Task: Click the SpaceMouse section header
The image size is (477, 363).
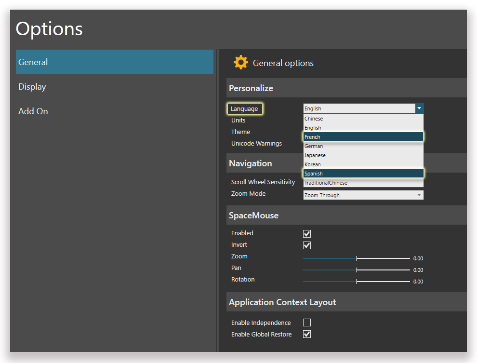Action: pyautogui.click(x=346, y=215)
